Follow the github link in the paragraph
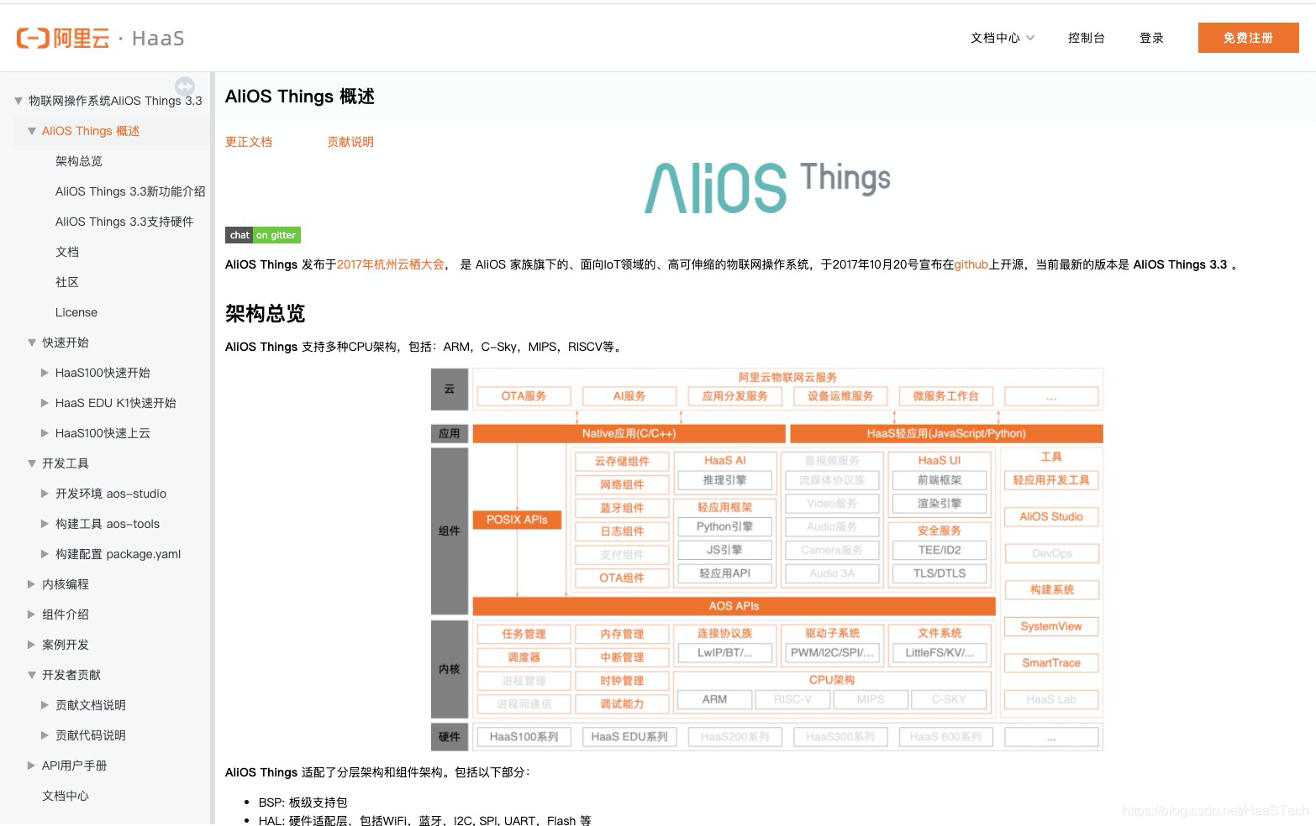The height and width of the screenshot is (826, 1316). pos(971,264)
